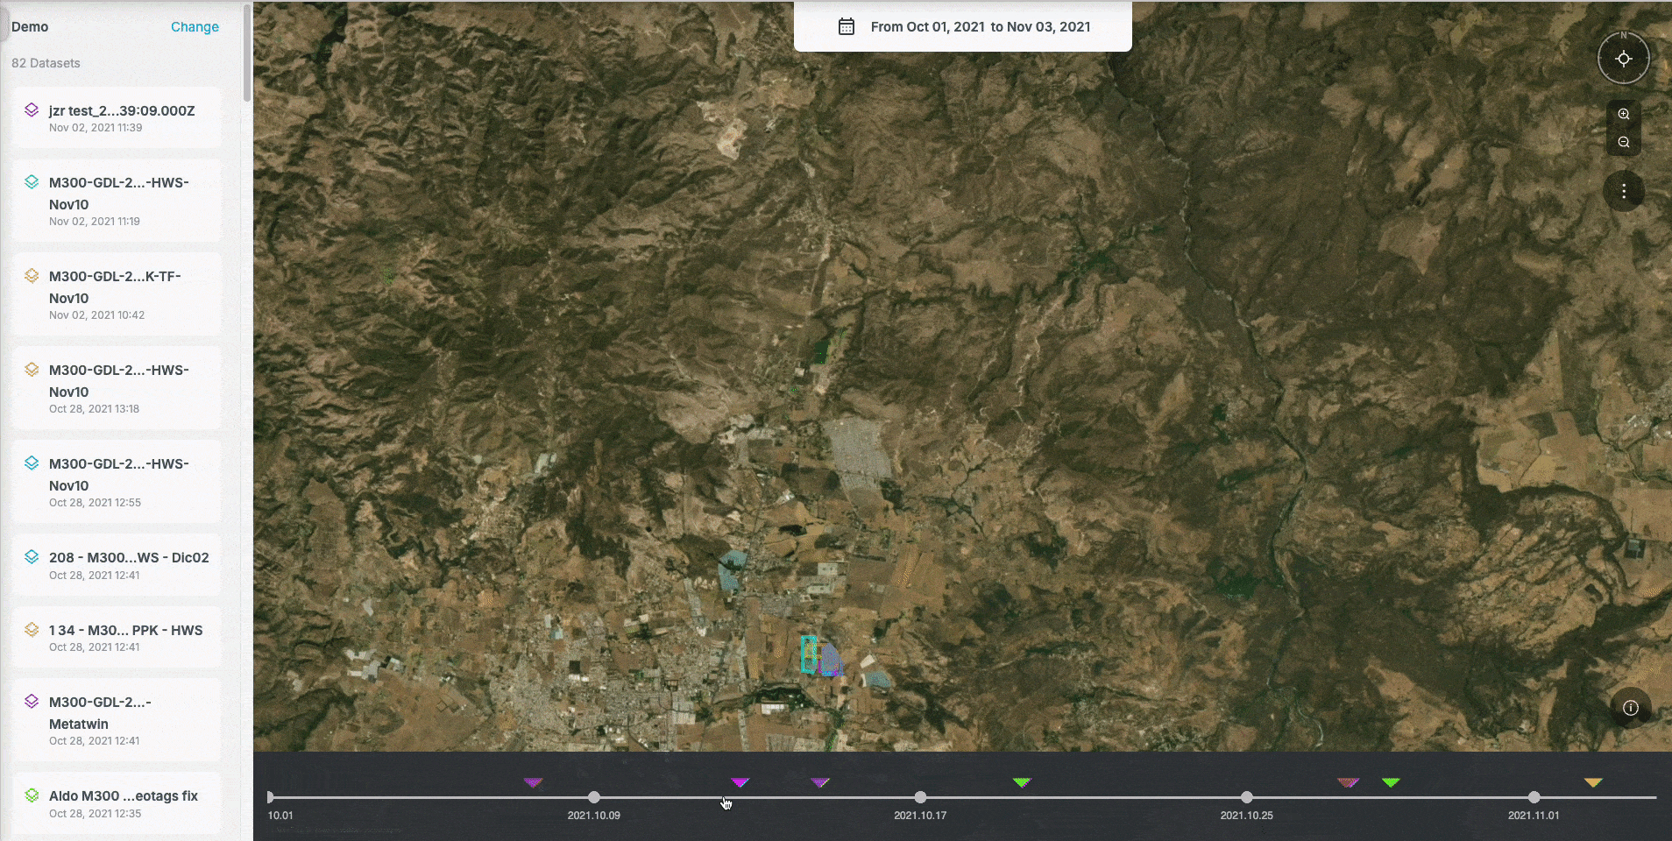Zoom in on the map

pyautogui.click(x=1623, y=114)
